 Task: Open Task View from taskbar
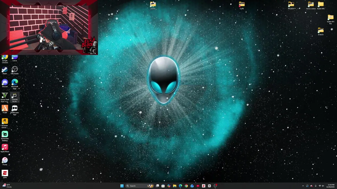[x=157, y=186]
